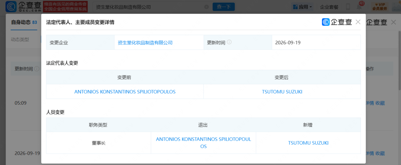Open the 应用 dropdown menu

coord(303,7)
